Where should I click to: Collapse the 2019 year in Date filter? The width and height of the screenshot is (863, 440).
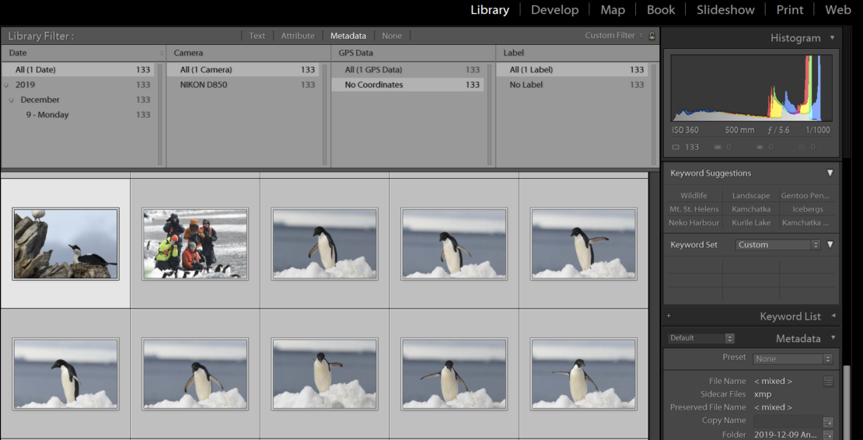6,86
